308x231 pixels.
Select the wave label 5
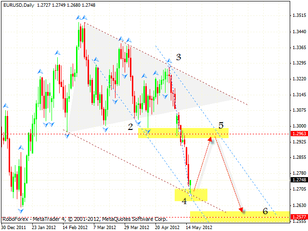[x=221, y=125]
